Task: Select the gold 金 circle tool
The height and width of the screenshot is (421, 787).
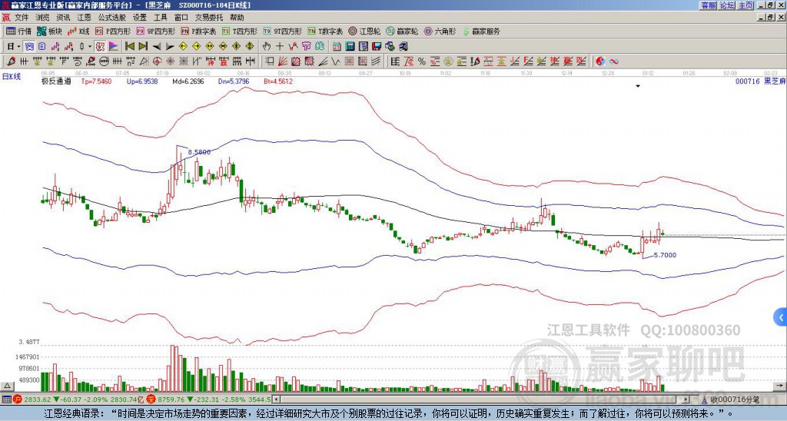Action: click(x=448, y=61)
